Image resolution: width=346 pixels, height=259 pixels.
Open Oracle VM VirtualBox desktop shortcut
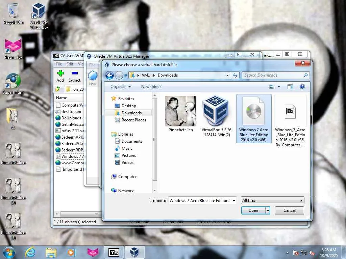click(39, 16)
